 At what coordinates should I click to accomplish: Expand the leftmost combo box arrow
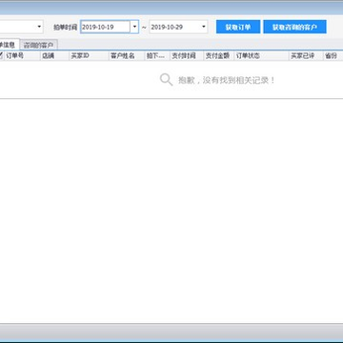(40, 27)
